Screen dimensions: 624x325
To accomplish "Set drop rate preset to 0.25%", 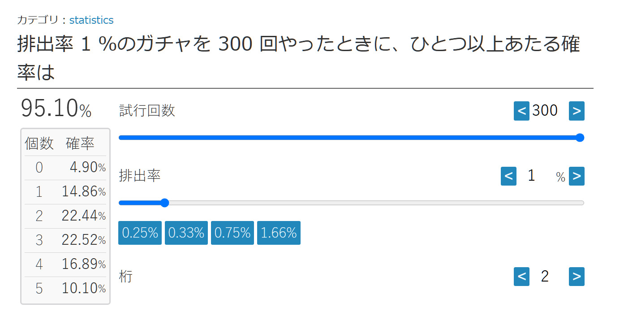I will 140,233.
